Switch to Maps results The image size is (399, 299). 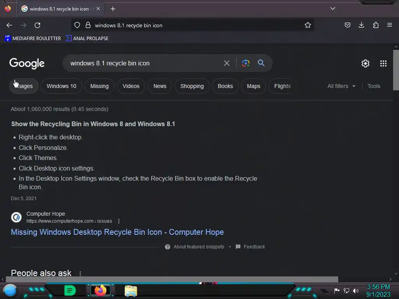point(253,86)
